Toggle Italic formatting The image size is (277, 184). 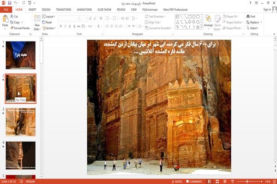coord(65,26)
